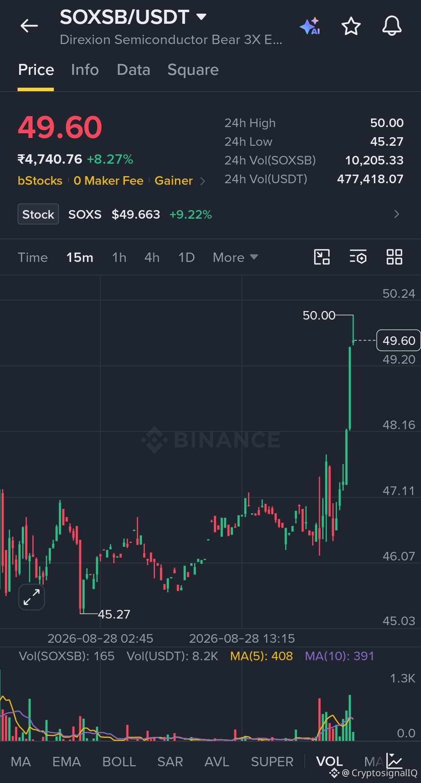Toggle the BOLL indicator

tap(119, 762)
